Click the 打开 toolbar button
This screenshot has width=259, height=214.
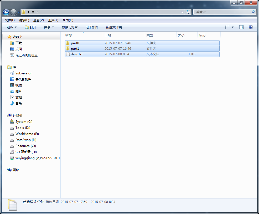(30, 27)
